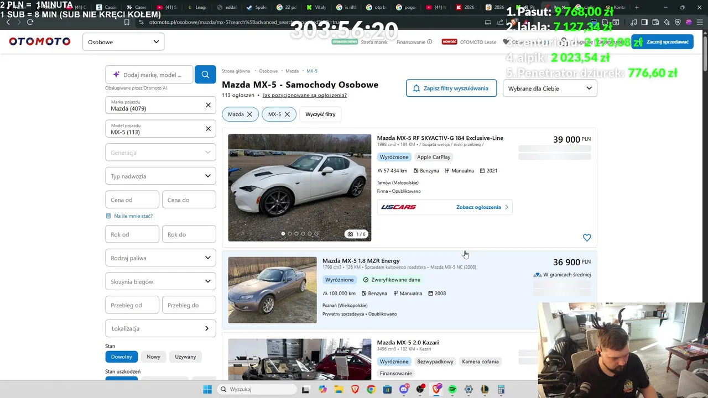
Task: Open Microsoft Store from the taskbar
Action: (x=387, y=389)
